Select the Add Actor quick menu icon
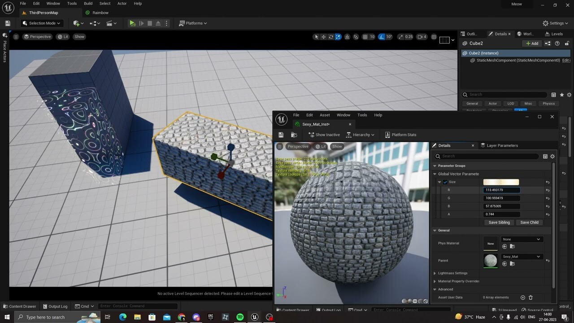Viewport: 574px width, 323px height. [x=76, y=23]
